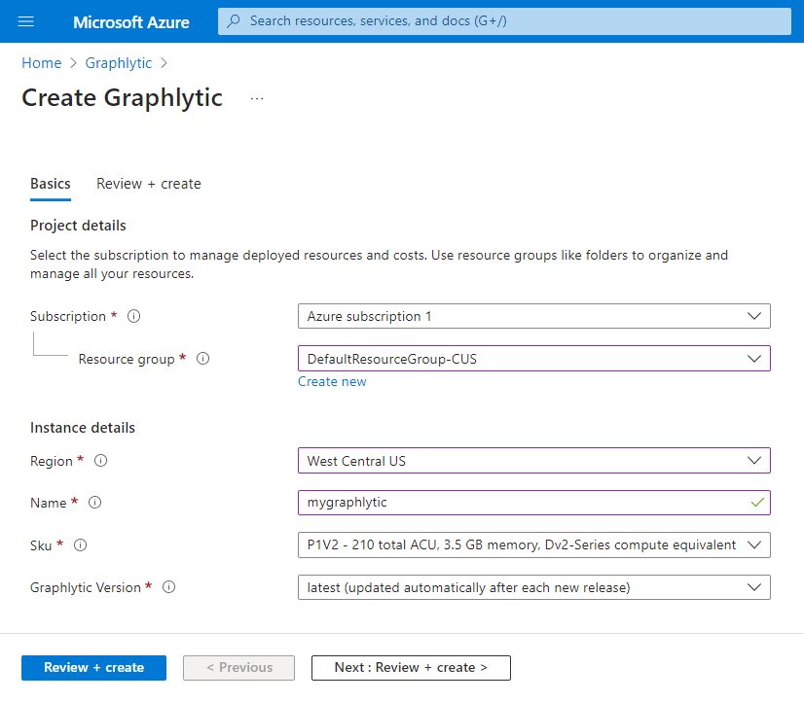
Task: Click Next : Review + create button
Action: (411, 668)
